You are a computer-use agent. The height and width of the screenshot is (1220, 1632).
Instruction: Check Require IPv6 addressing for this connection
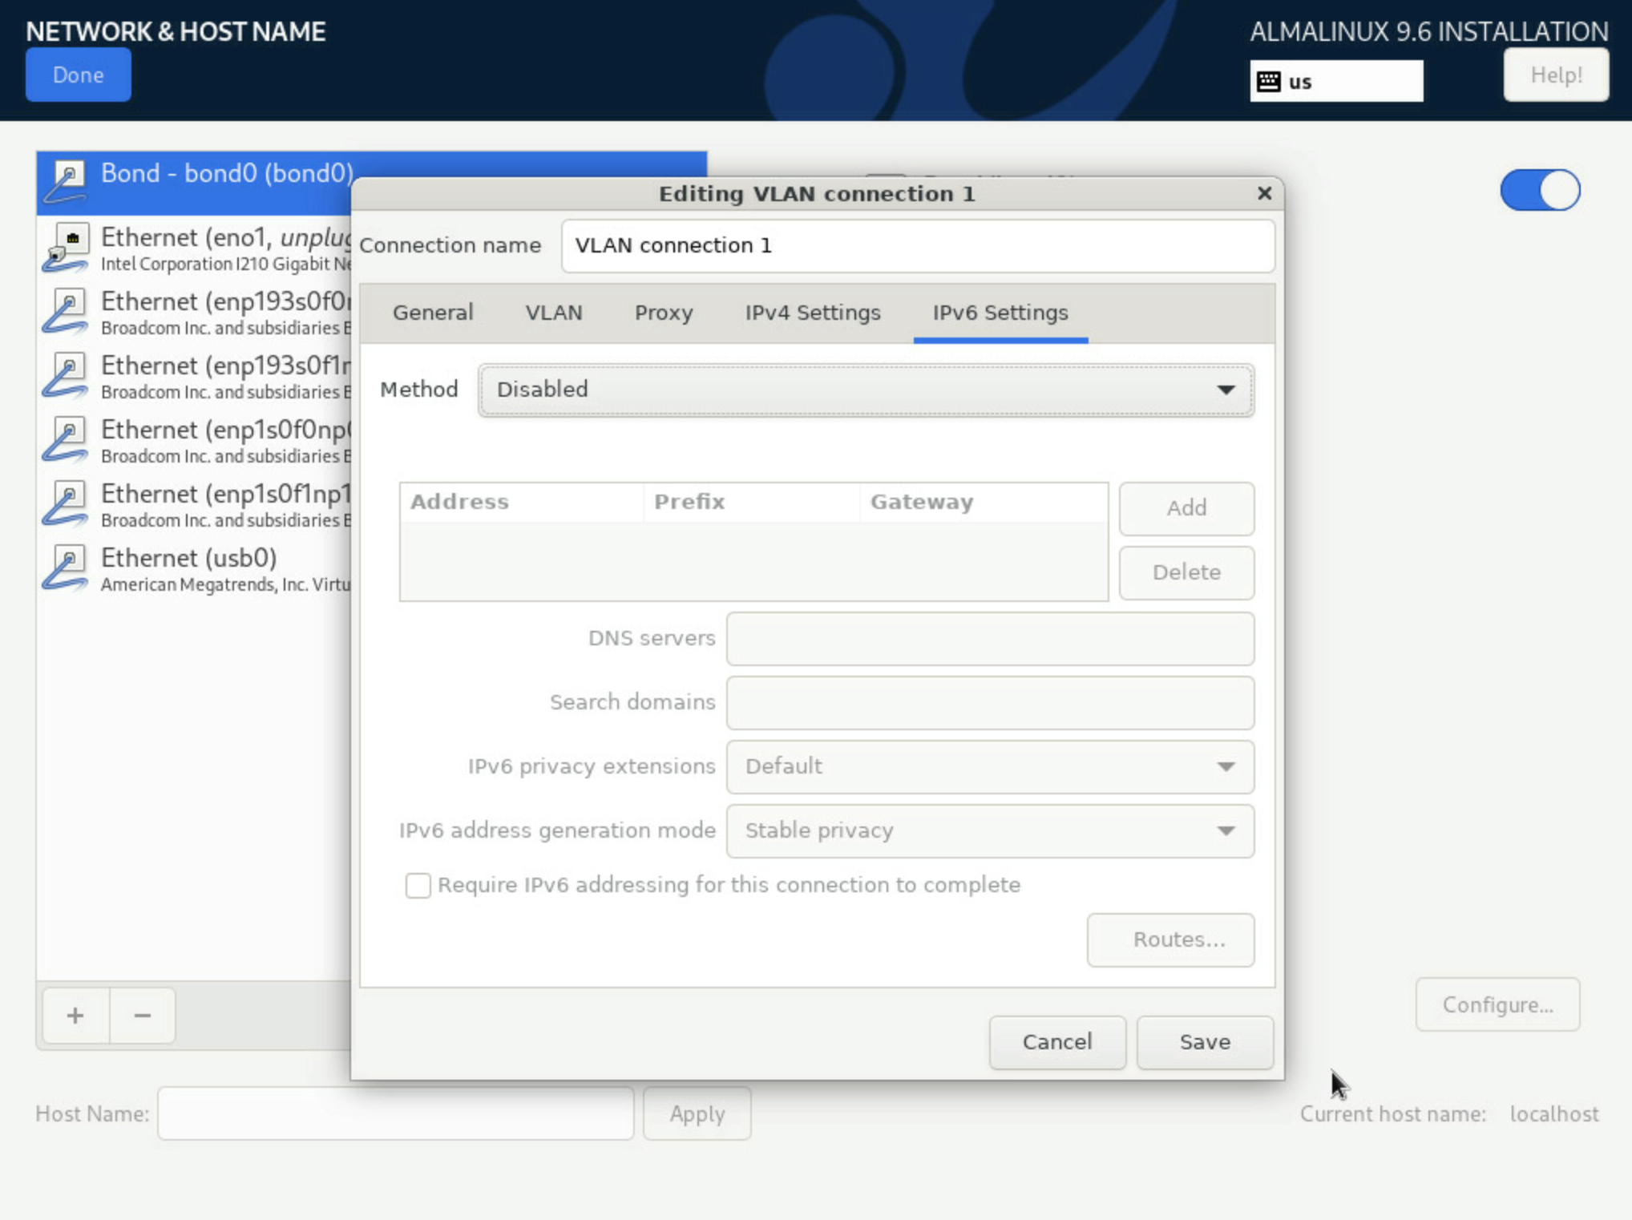click(418, 885)
